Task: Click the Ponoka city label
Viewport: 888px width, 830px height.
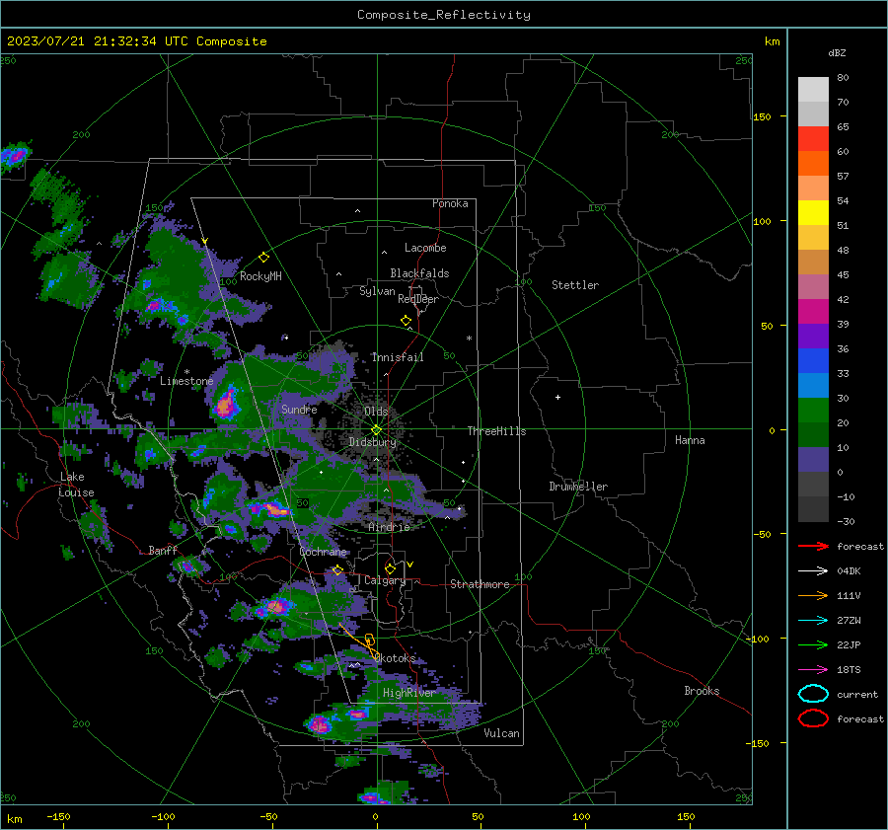Action: (x=450, y=203)
